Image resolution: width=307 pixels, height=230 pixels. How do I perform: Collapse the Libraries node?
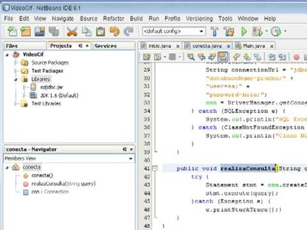pos(15,79)
